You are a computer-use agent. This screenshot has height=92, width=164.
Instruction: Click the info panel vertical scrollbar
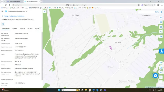(x=42, y=56)
